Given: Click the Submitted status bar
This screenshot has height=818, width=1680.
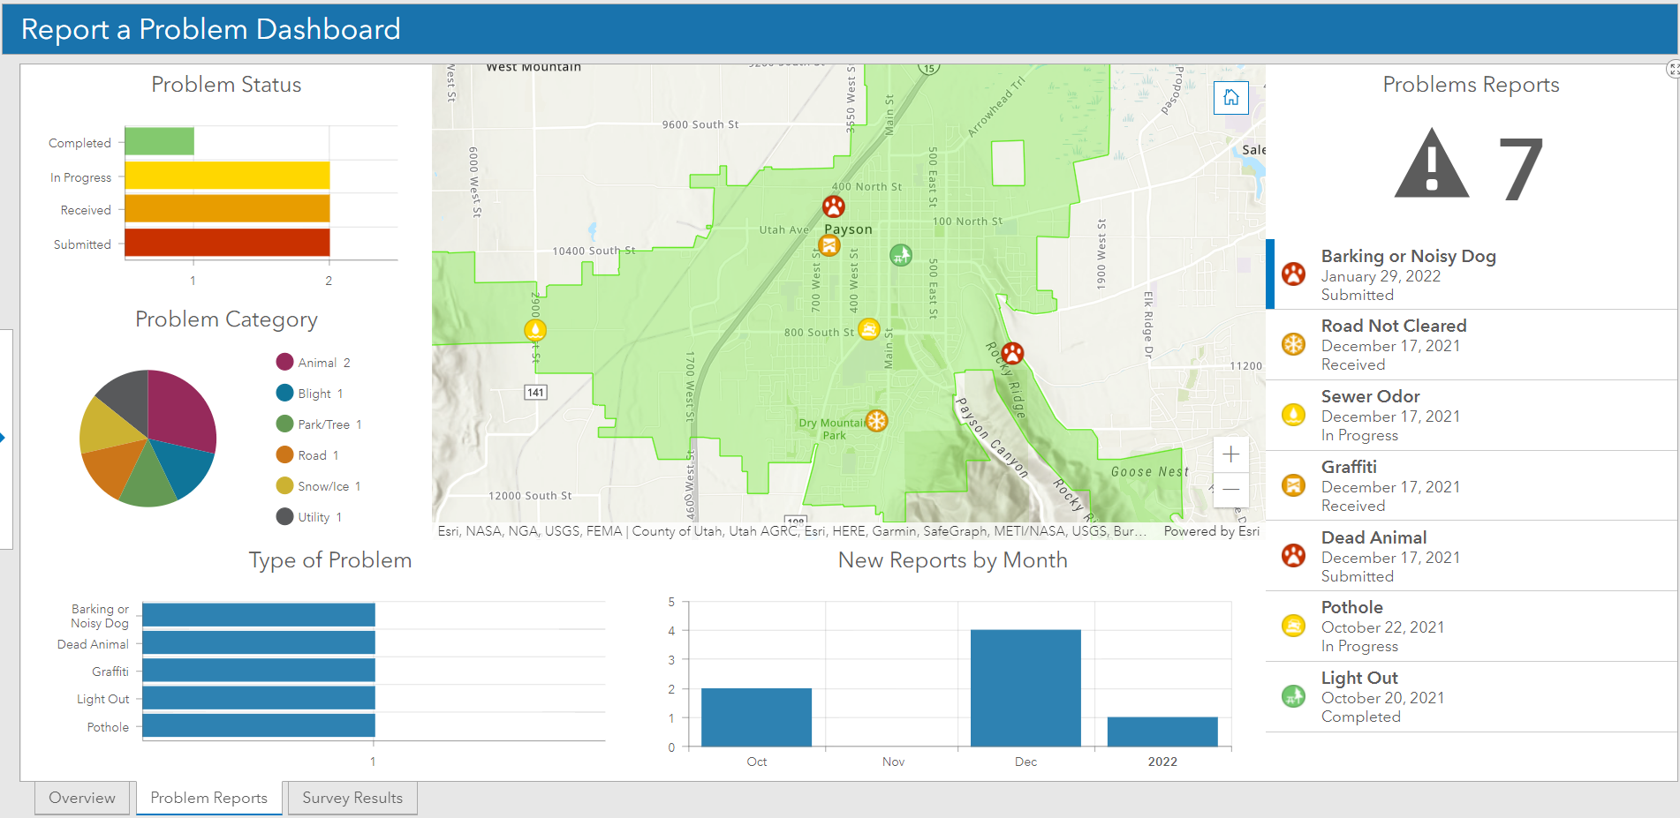Looking at the screenshot, I should (x=227, y=243).
